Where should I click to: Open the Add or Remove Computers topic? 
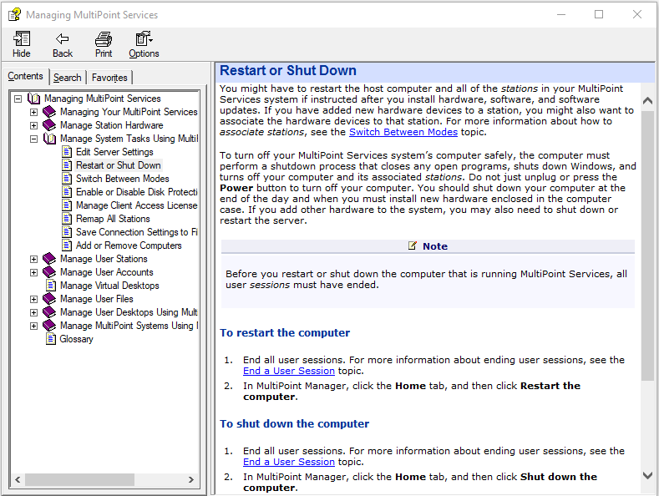pyautogui.click(x=129, y=245)
